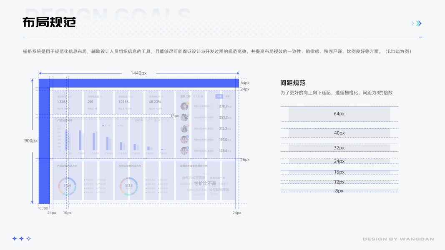This screenshot has height=250, width=445.
Task: Switch to the 个人红榜 tab
Action: tap(198, 96)
